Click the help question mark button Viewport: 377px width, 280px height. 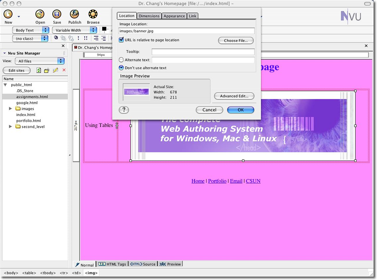tap(124, 110)
